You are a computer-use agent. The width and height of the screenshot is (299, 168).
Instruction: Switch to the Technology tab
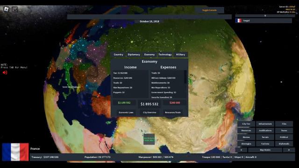[165, 55]
